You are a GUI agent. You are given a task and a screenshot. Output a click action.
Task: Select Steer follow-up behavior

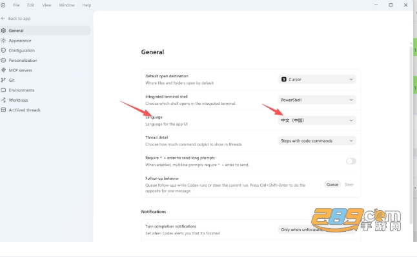pyautogui.click(x=349, y=184)
